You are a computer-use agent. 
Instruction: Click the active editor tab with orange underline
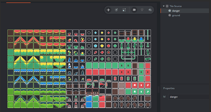point(18,1)
